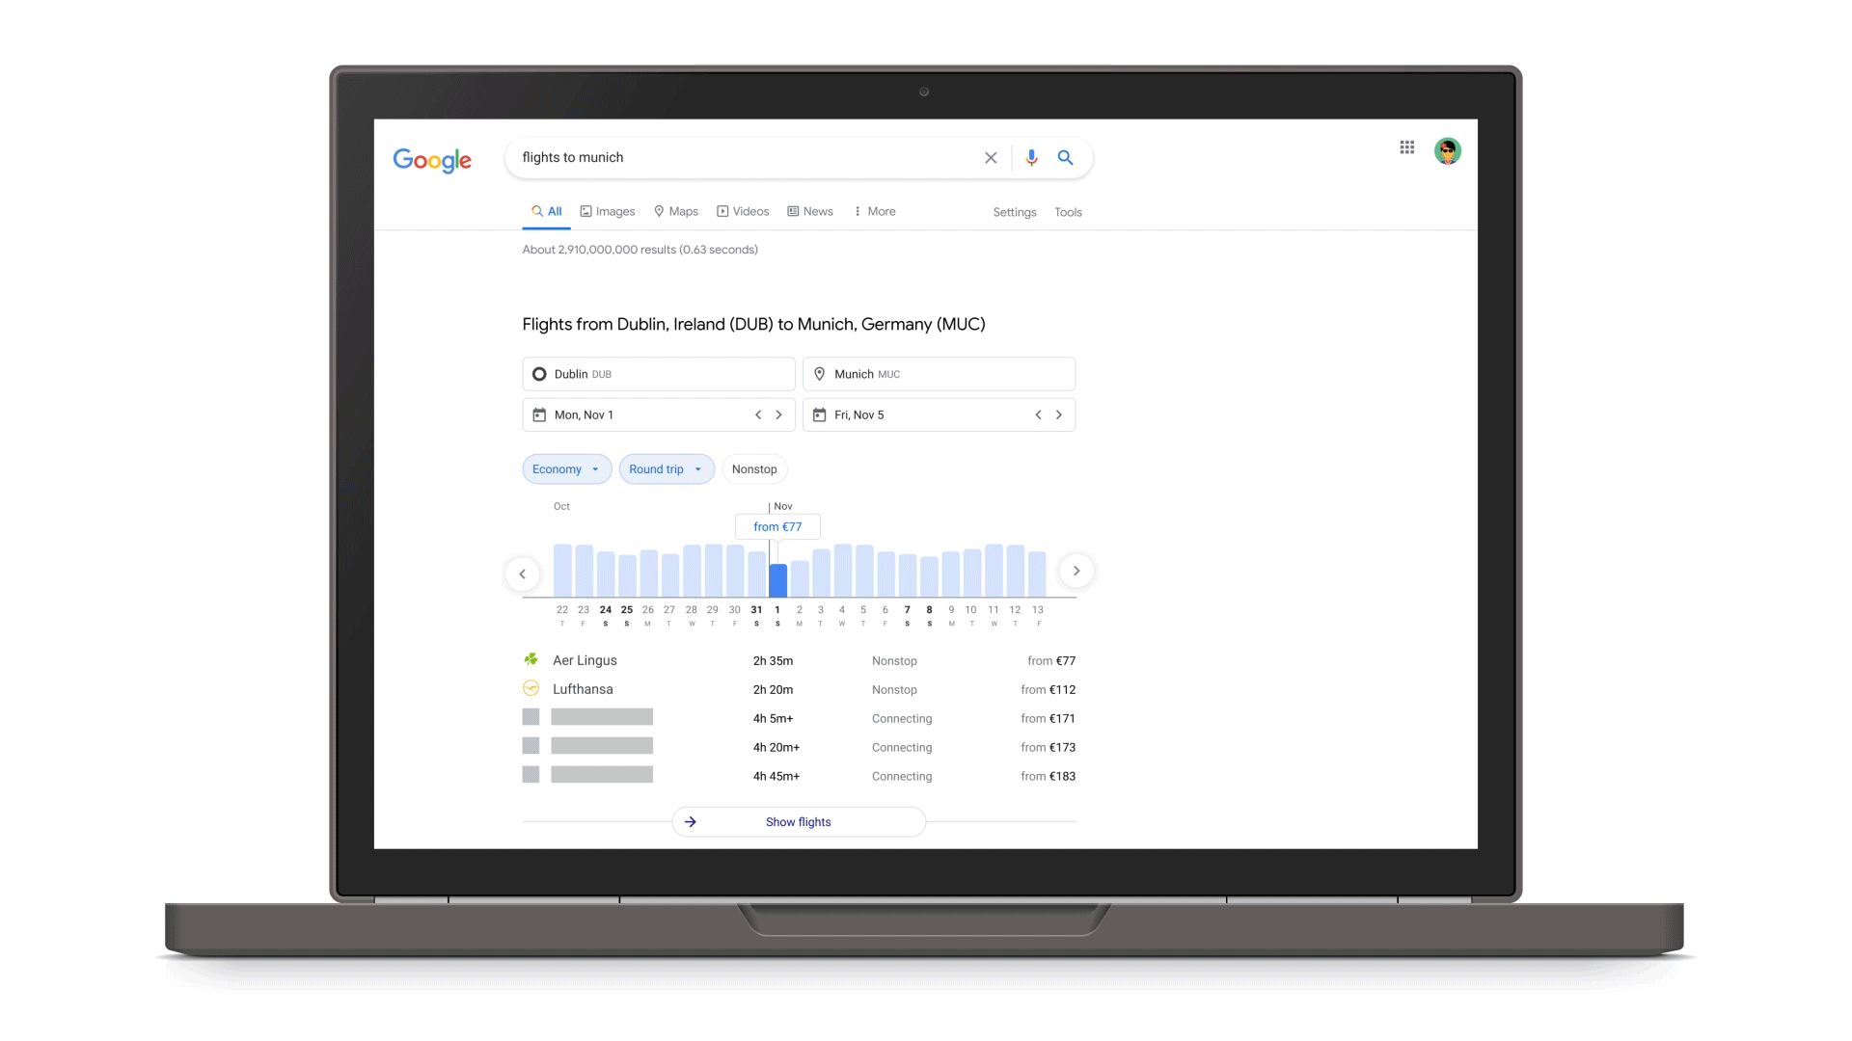The width and height of the screenshot is (1852, 1041).
Task: Click the Google search icon
Action: 1066,156
